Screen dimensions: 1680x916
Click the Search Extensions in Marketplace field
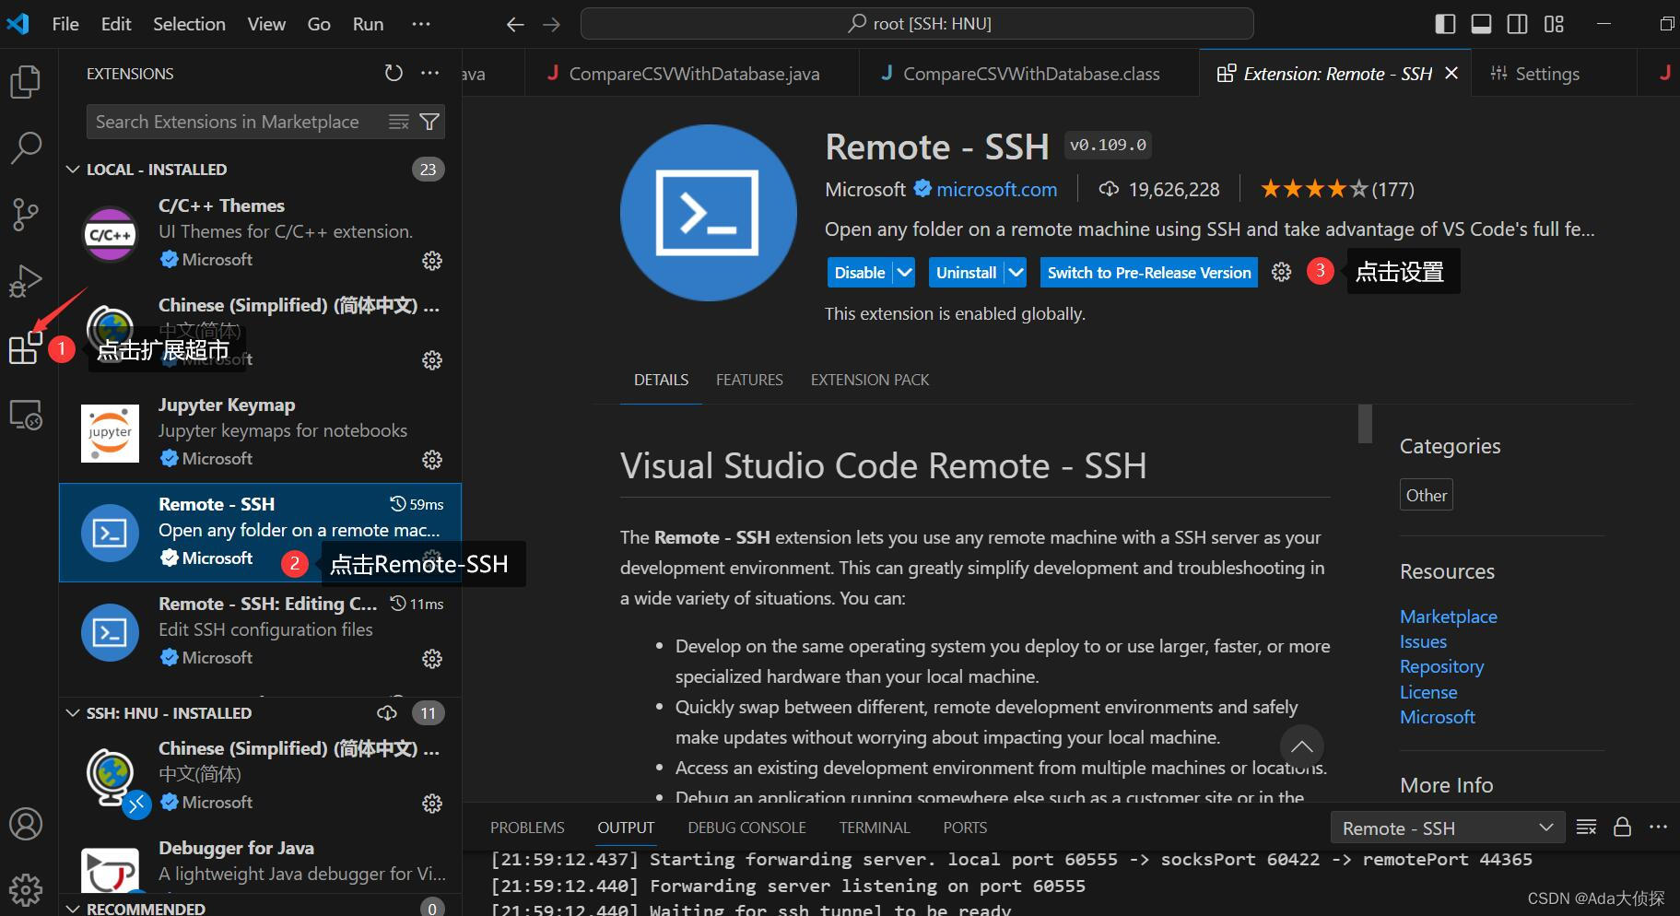pos(230,121)
